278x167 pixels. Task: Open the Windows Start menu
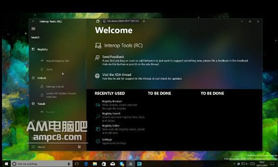[x=6, y=164]
